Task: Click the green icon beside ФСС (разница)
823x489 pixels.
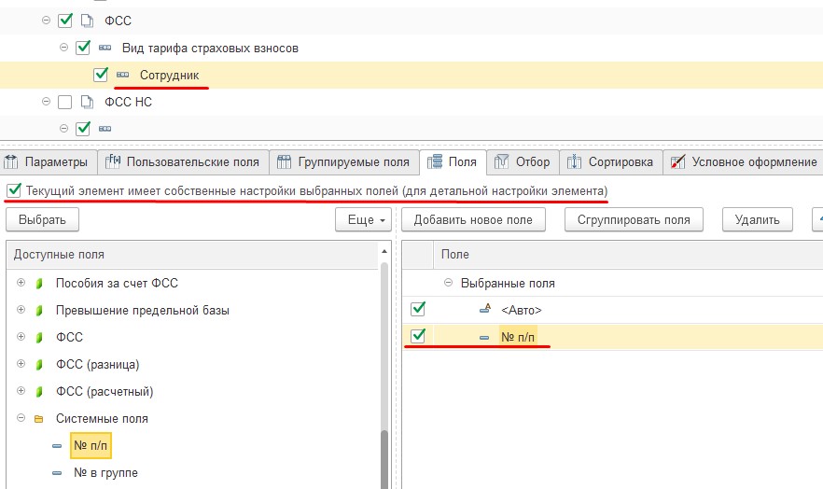Action: (39, 364)
